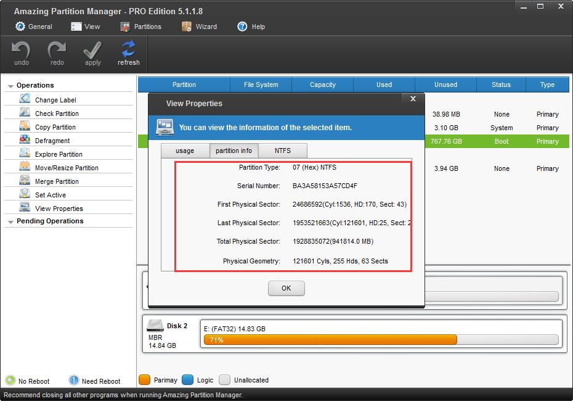
Task: Click the Wizard menu icon
Action: point(187,27)
